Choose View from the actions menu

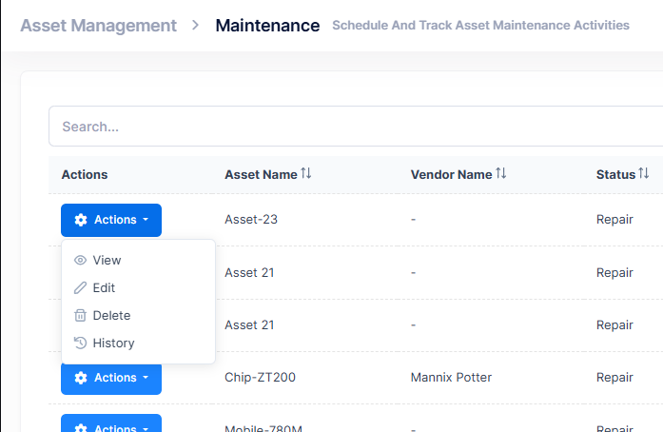138,260
